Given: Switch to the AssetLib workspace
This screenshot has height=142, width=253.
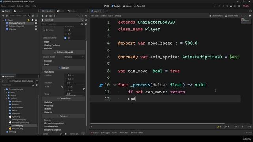Looking at the screenshot, I should [x=140, y=6].
